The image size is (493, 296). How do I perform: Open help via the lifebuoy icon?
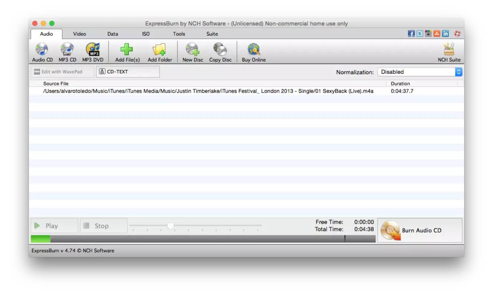[x=457, y=34]
